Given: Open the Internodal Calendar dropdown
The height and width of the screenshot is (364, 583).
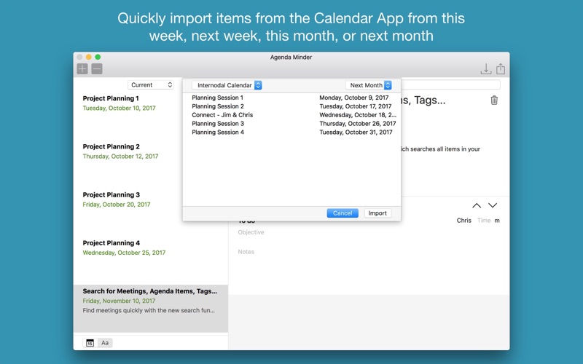Looking at the screenshot, I should pyautogui.click(x=227, y=85).
